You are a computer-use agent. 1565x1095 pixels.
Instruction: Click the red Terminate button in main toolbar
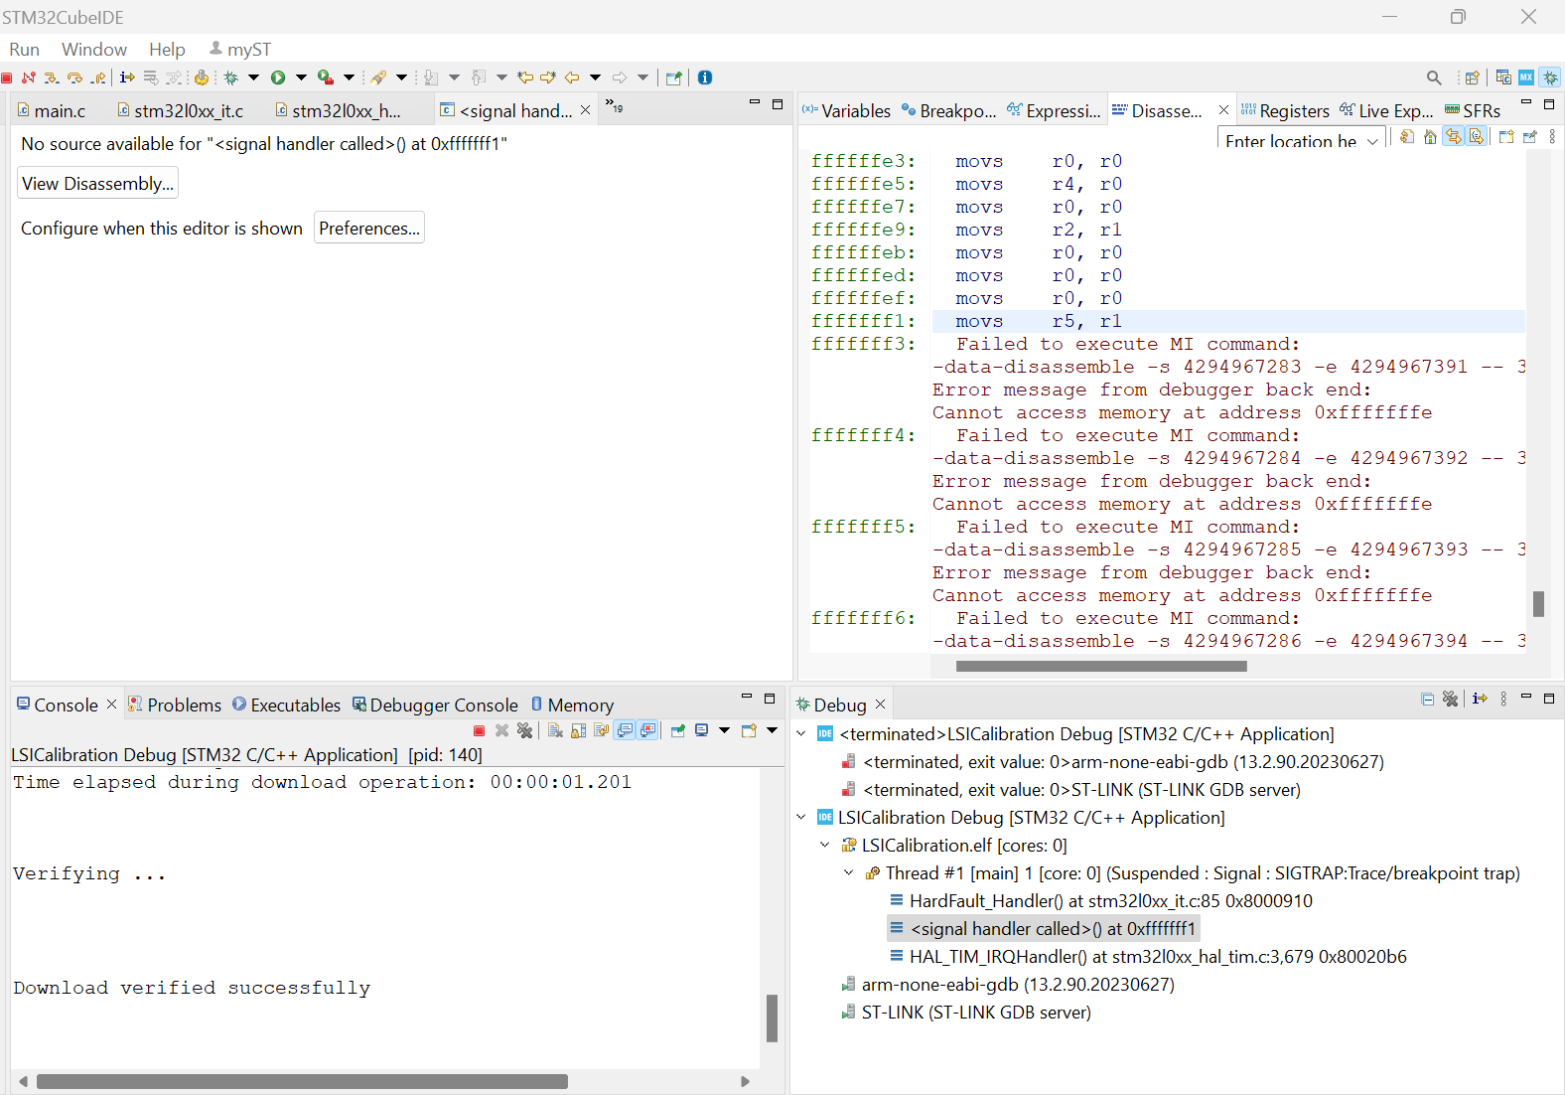tap(7, 78)
